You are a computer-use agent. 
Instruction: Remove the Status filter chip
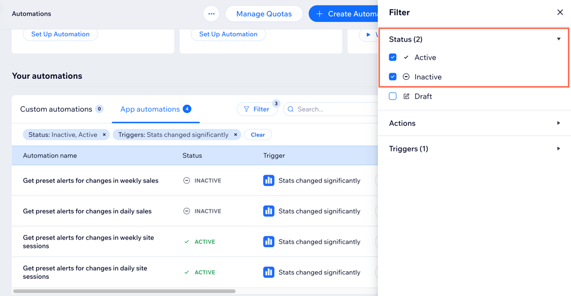click(104, 135)
